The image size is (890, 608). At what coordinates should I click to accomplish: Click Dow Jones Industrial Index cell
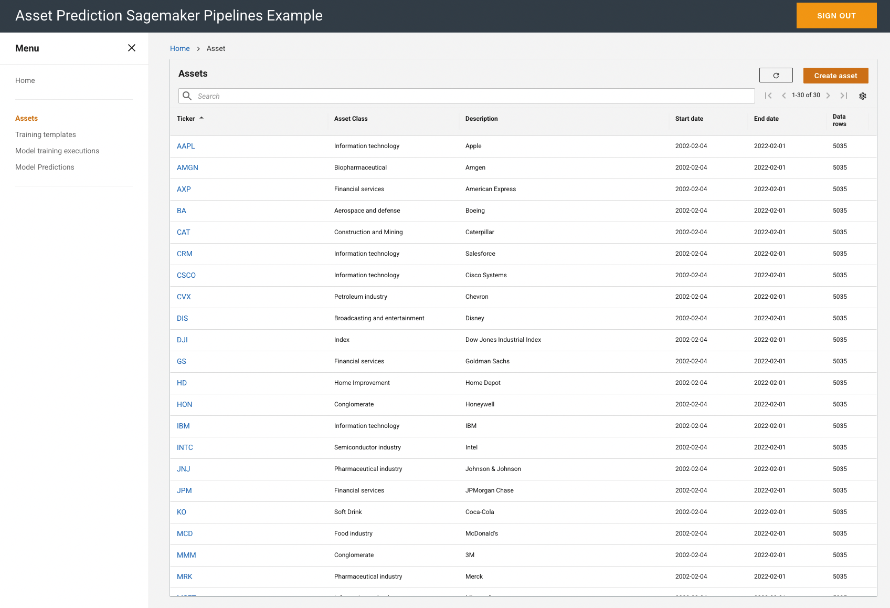tap(503, 340)
